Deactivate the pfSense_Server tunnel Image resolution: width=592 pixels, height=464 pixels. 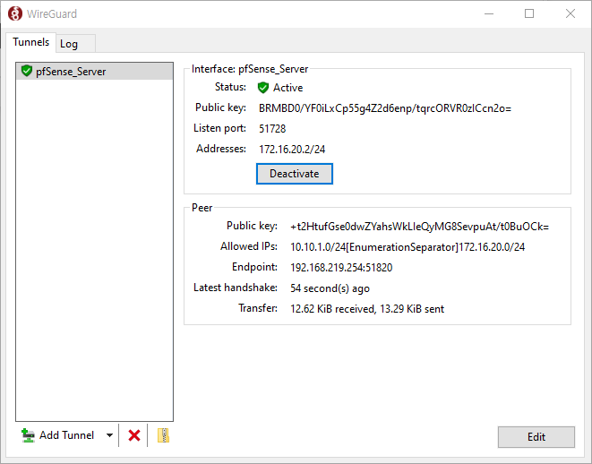click(295, 174)
